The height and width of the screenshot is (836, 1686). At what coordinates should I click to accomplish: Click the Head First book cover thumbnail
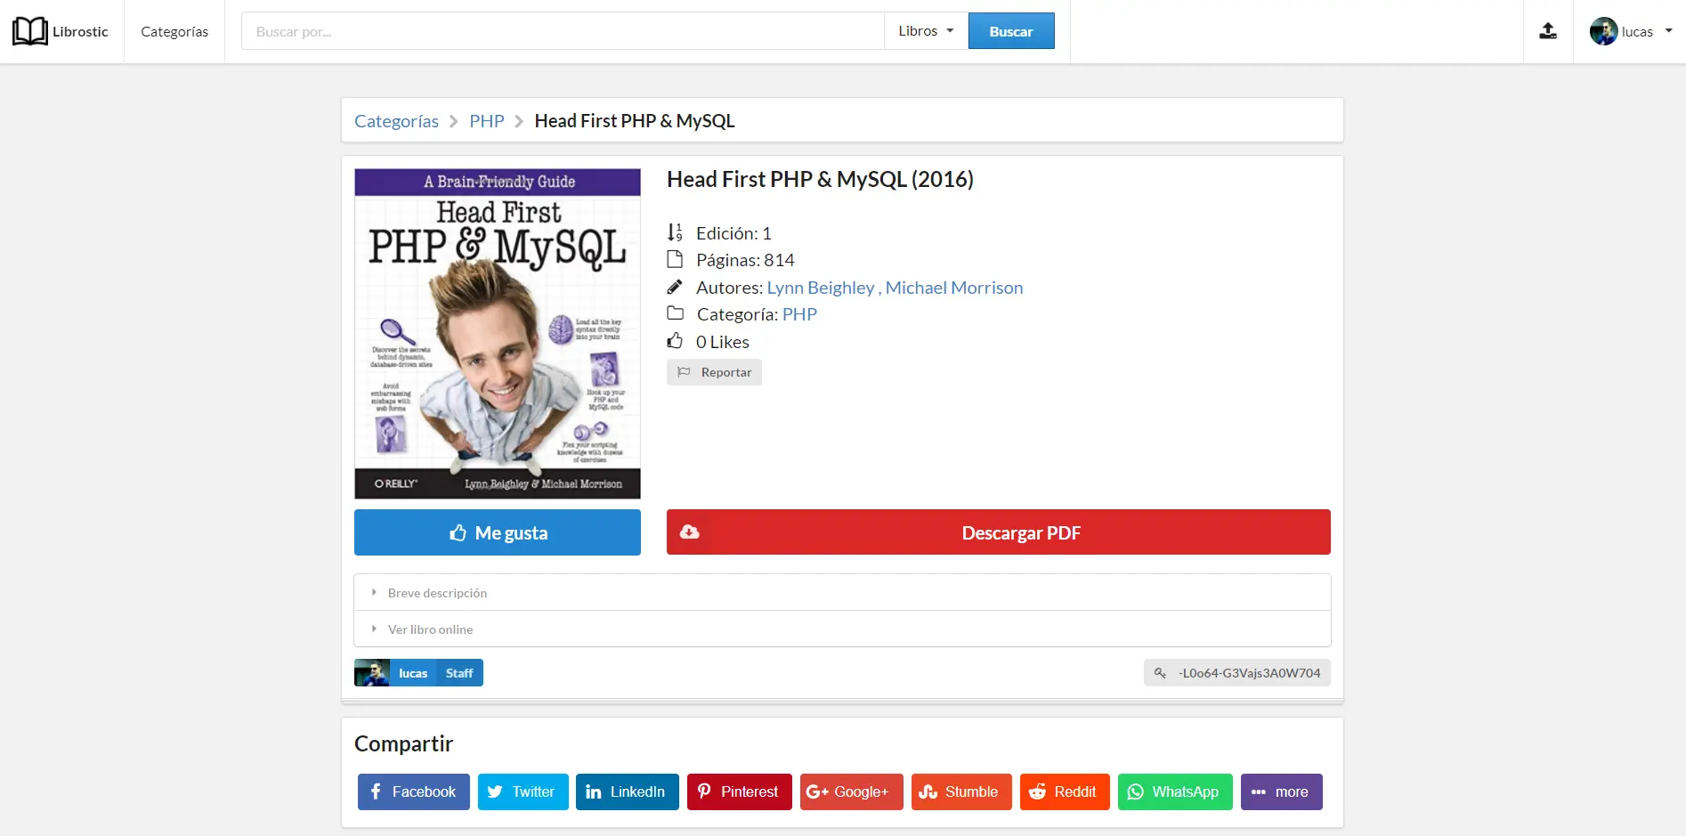click(x=498, y=334)
